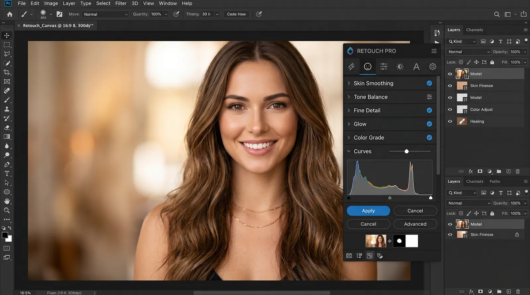Screen dimensions: 530x295
Task: Click the foreground color swatch
Action: [5, 235]
